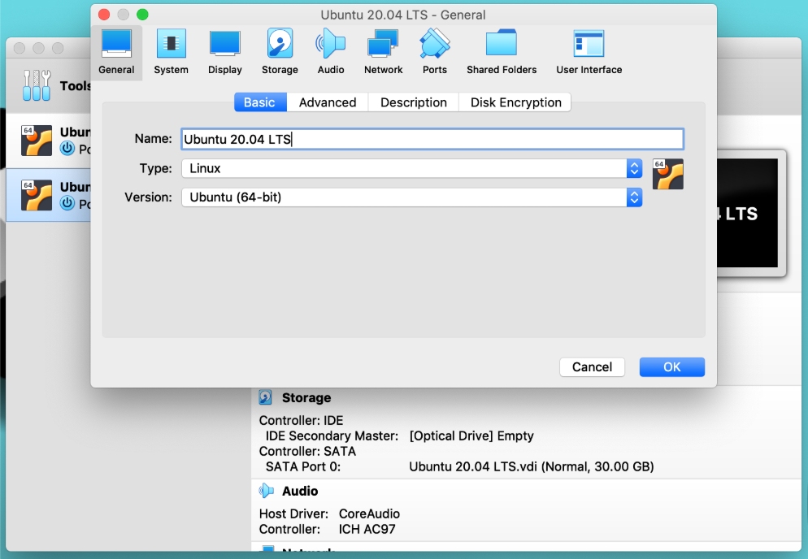Click the Storage icon in the details pane

(x=265, y=397)
